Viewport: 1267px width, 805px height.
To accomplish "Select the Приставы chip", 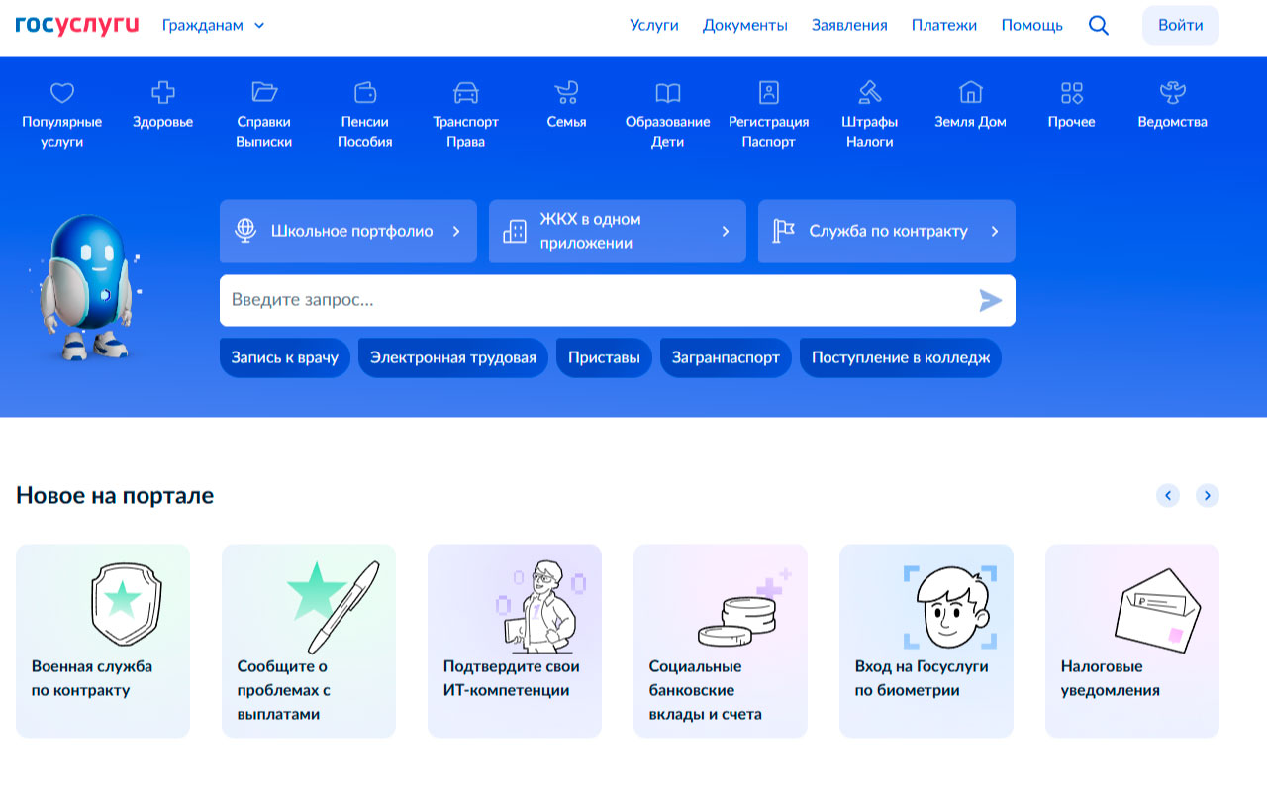I will click(x=604, y=357).
